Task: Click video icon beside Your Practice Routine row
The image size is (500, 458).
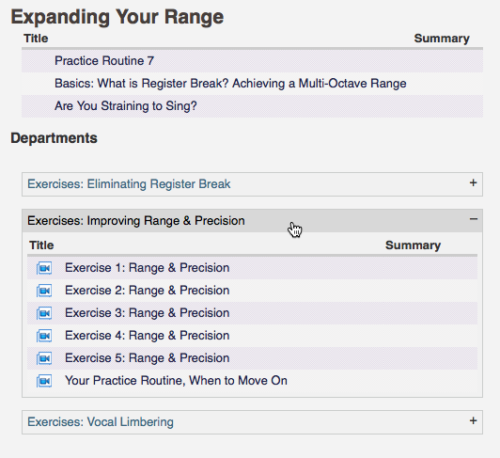Action: [x=44, y=381]
